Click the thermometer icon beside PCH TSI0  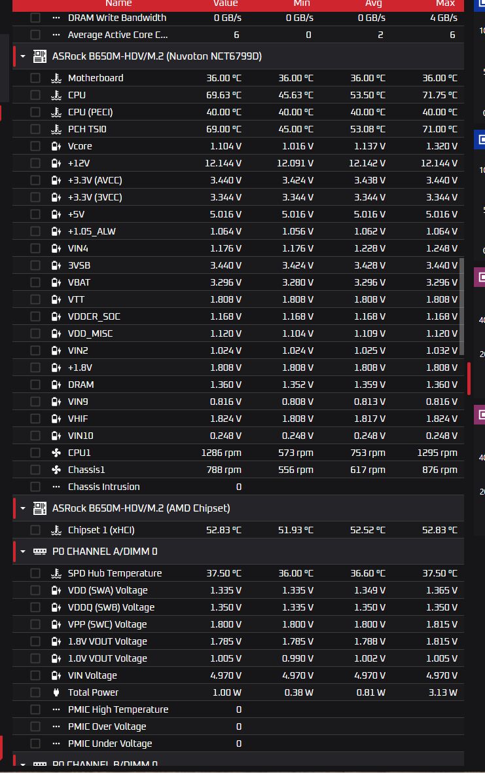click(x=56, y=129)
